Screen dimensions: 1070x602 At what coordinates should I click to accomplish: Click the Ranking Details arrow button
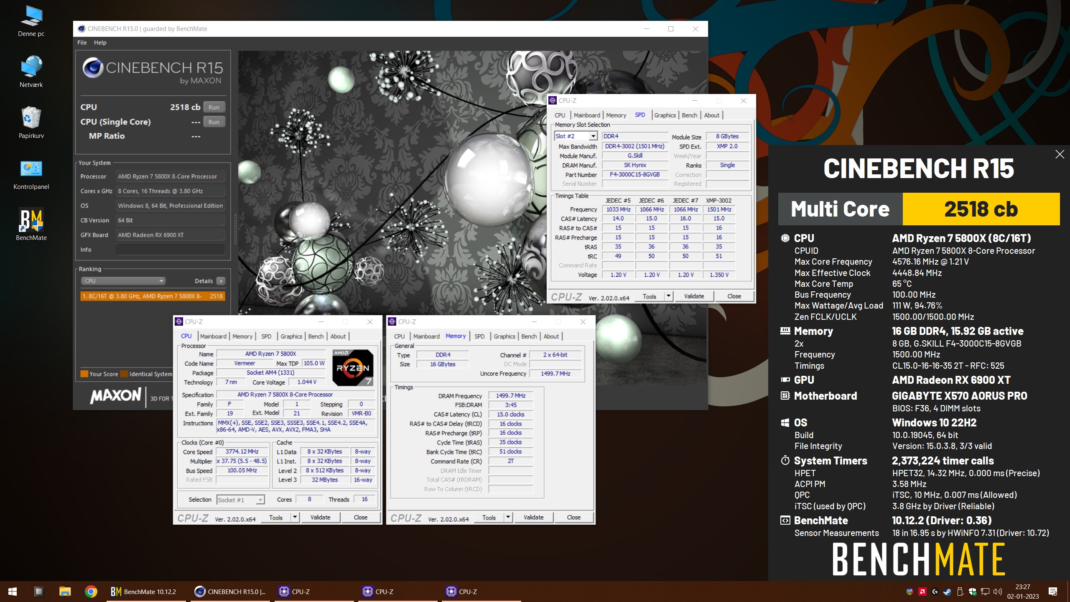(221, 281)
